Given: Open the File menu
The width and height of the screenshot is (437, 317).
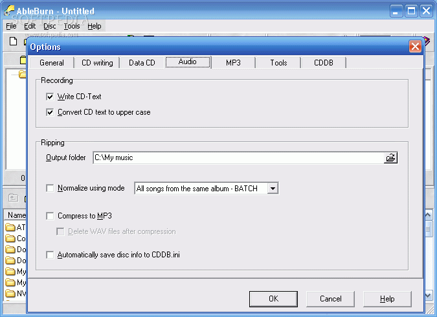Looking at the screenshot, I should click(11, 26).
